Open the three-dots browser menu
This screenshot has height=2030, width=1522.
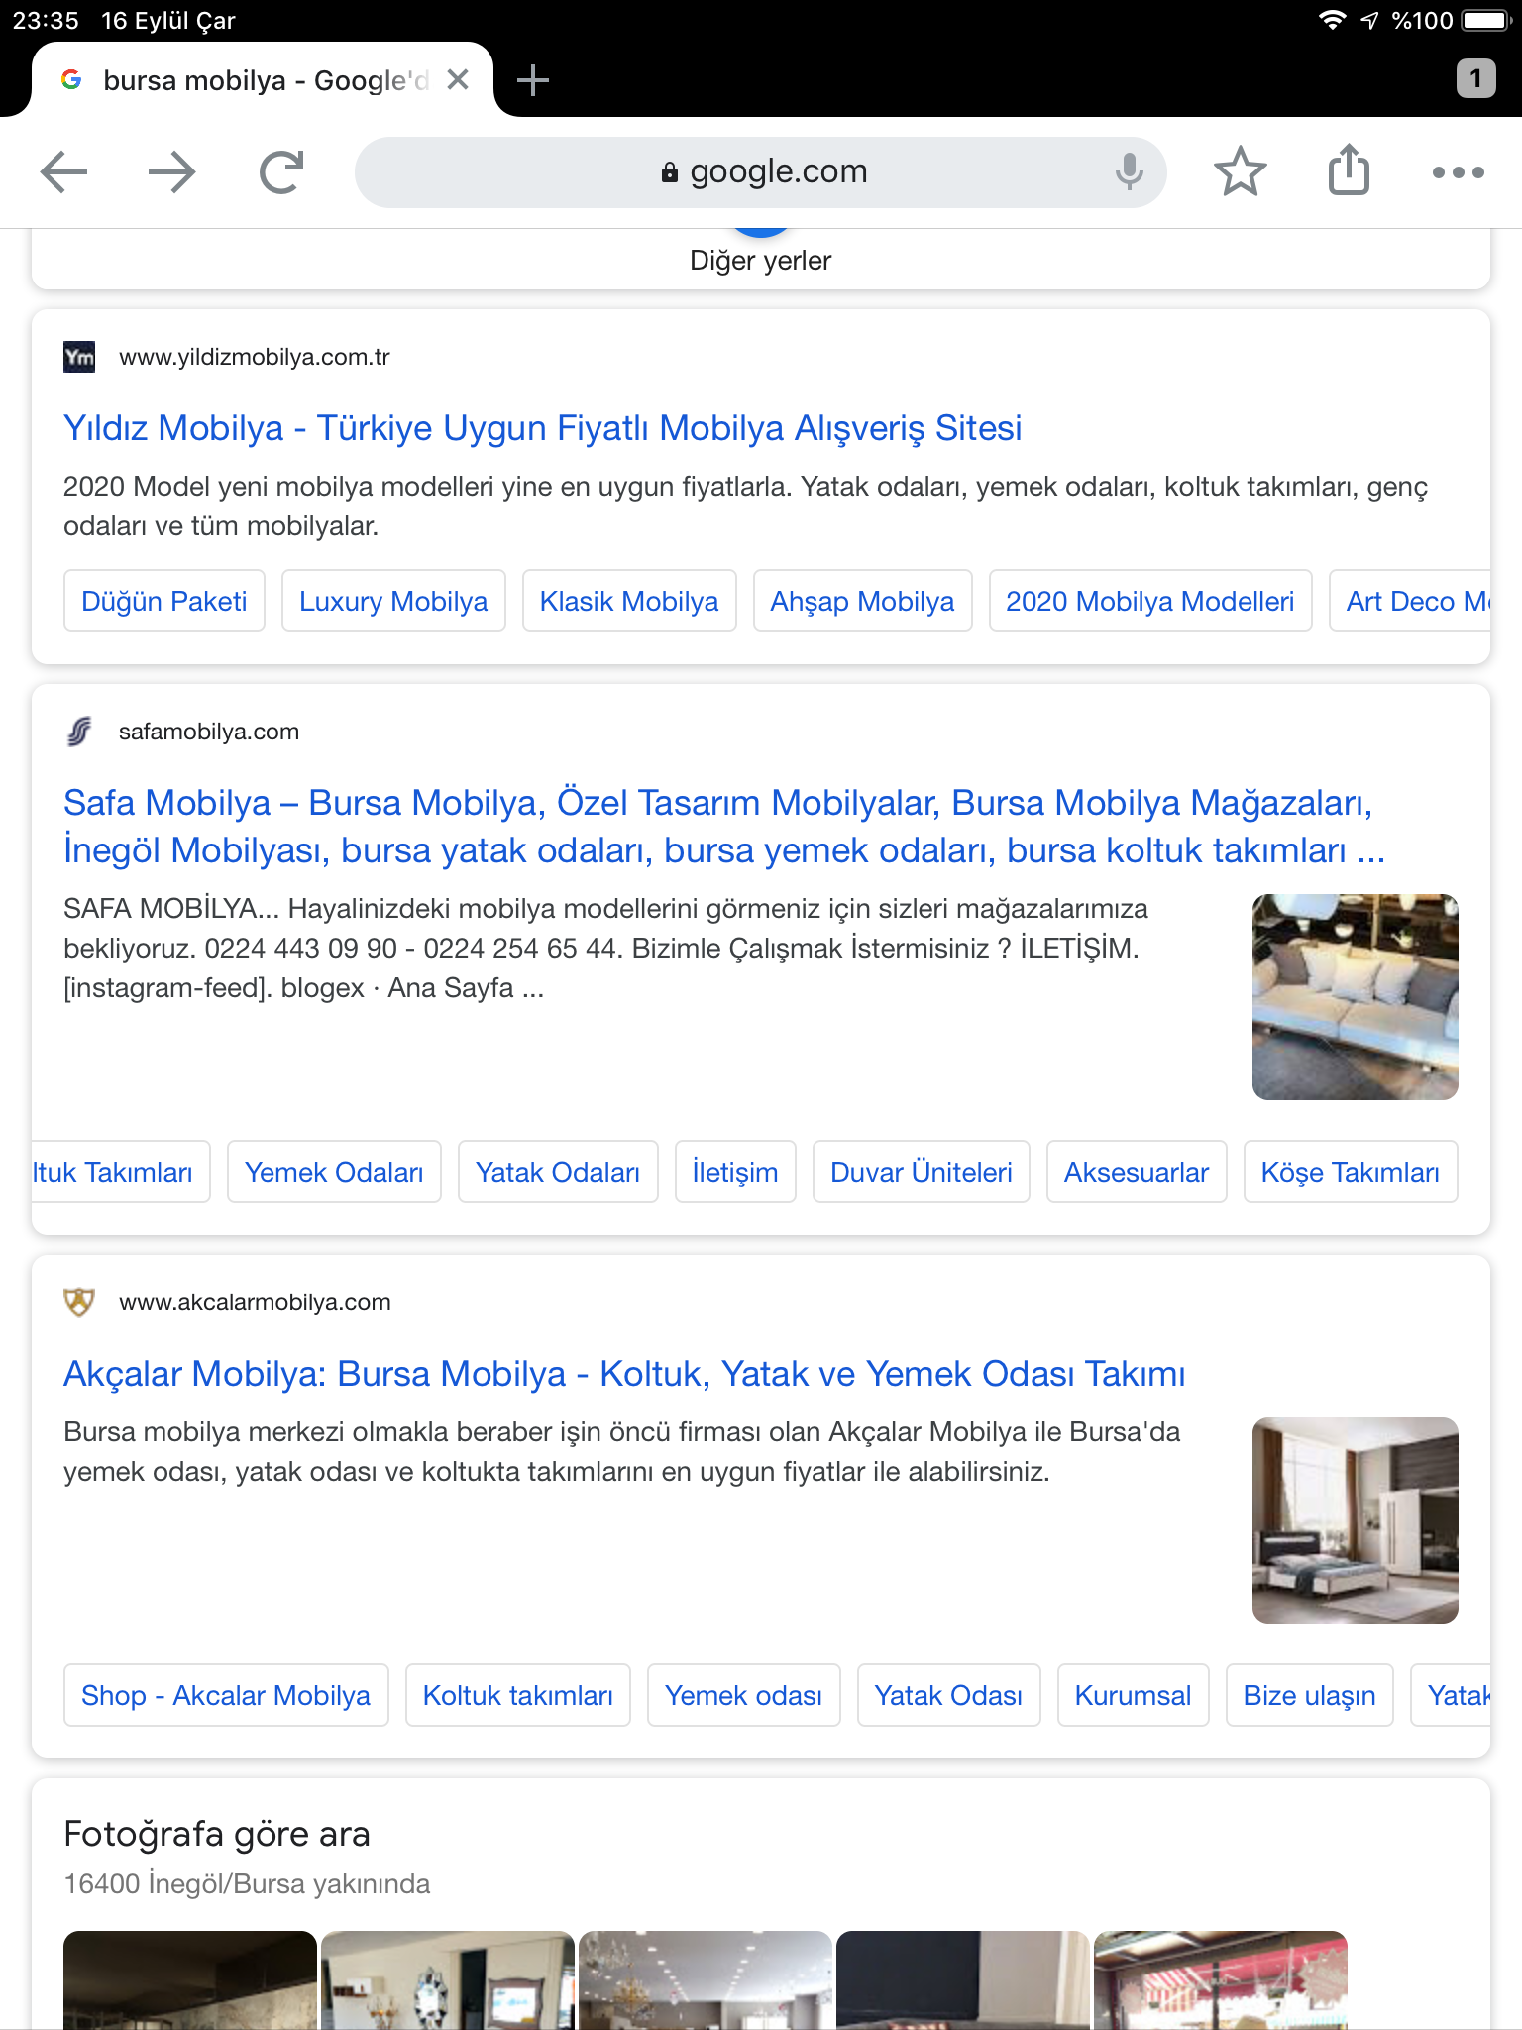(1458, 172)
